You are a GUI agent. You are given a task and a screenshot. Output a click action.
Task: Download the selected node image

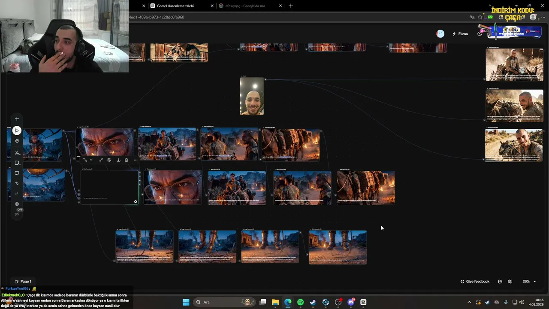coord(118,160)
